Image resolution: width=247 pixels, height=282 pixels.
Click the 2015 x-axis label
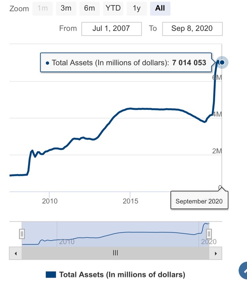click(x=130, y=201)
